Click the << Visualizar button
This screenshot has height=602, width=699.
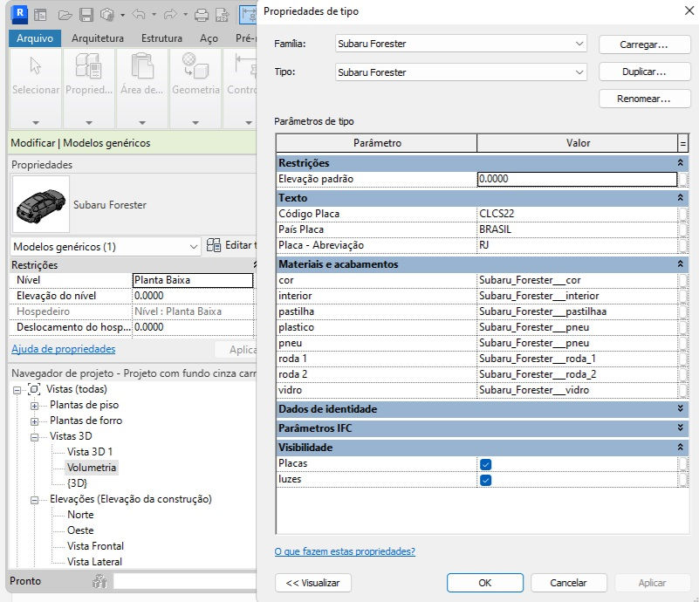coord(313,583)
